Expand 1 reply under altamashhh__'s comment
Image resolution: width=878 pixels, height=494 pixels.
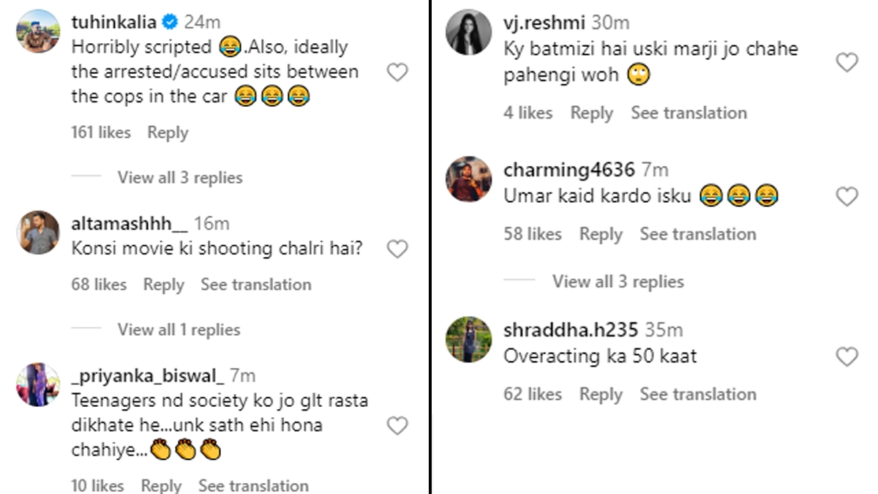[x=179, y=330]
